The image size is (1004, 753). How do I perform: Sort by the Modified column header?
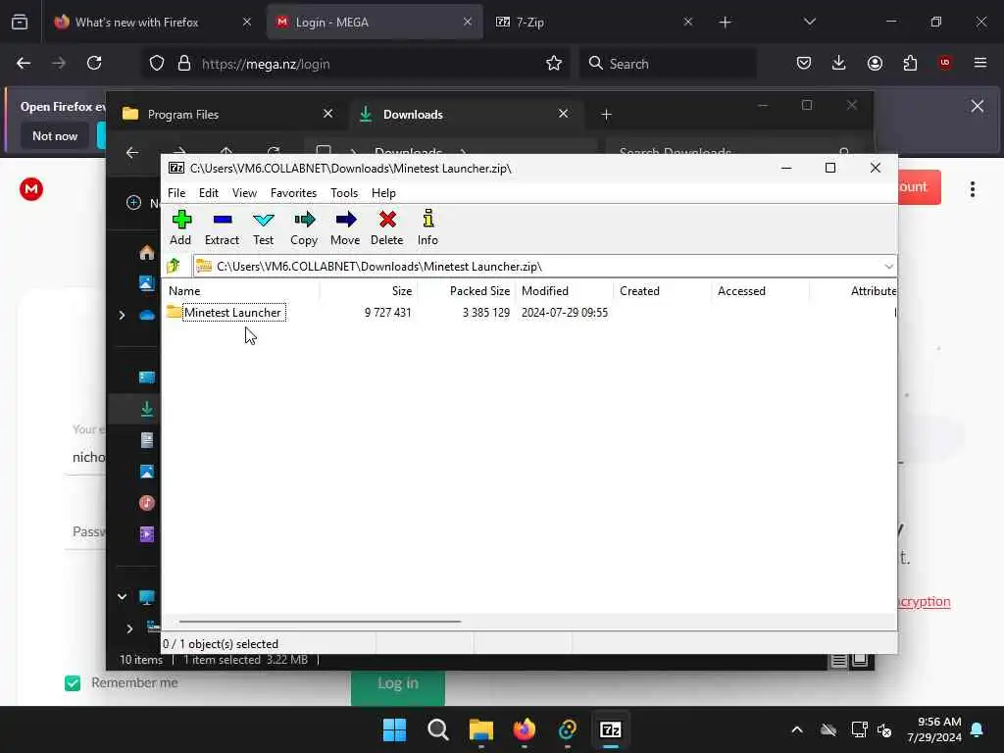565,290
